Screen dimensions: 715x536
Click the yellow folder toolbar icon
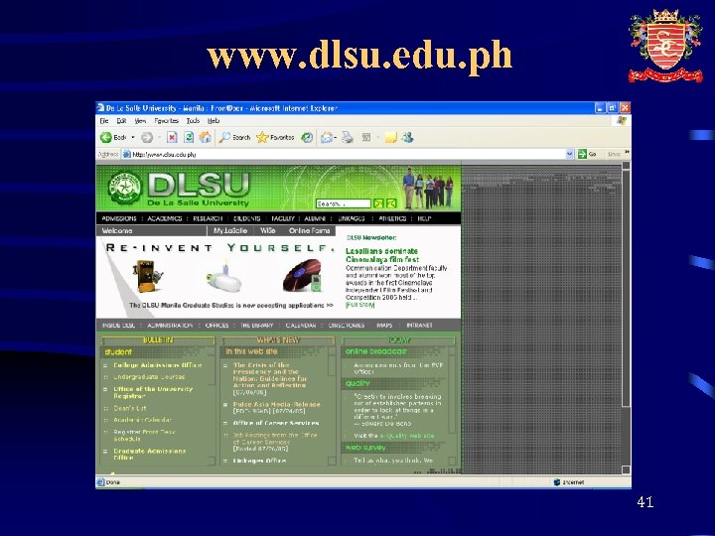pos(391,137)
